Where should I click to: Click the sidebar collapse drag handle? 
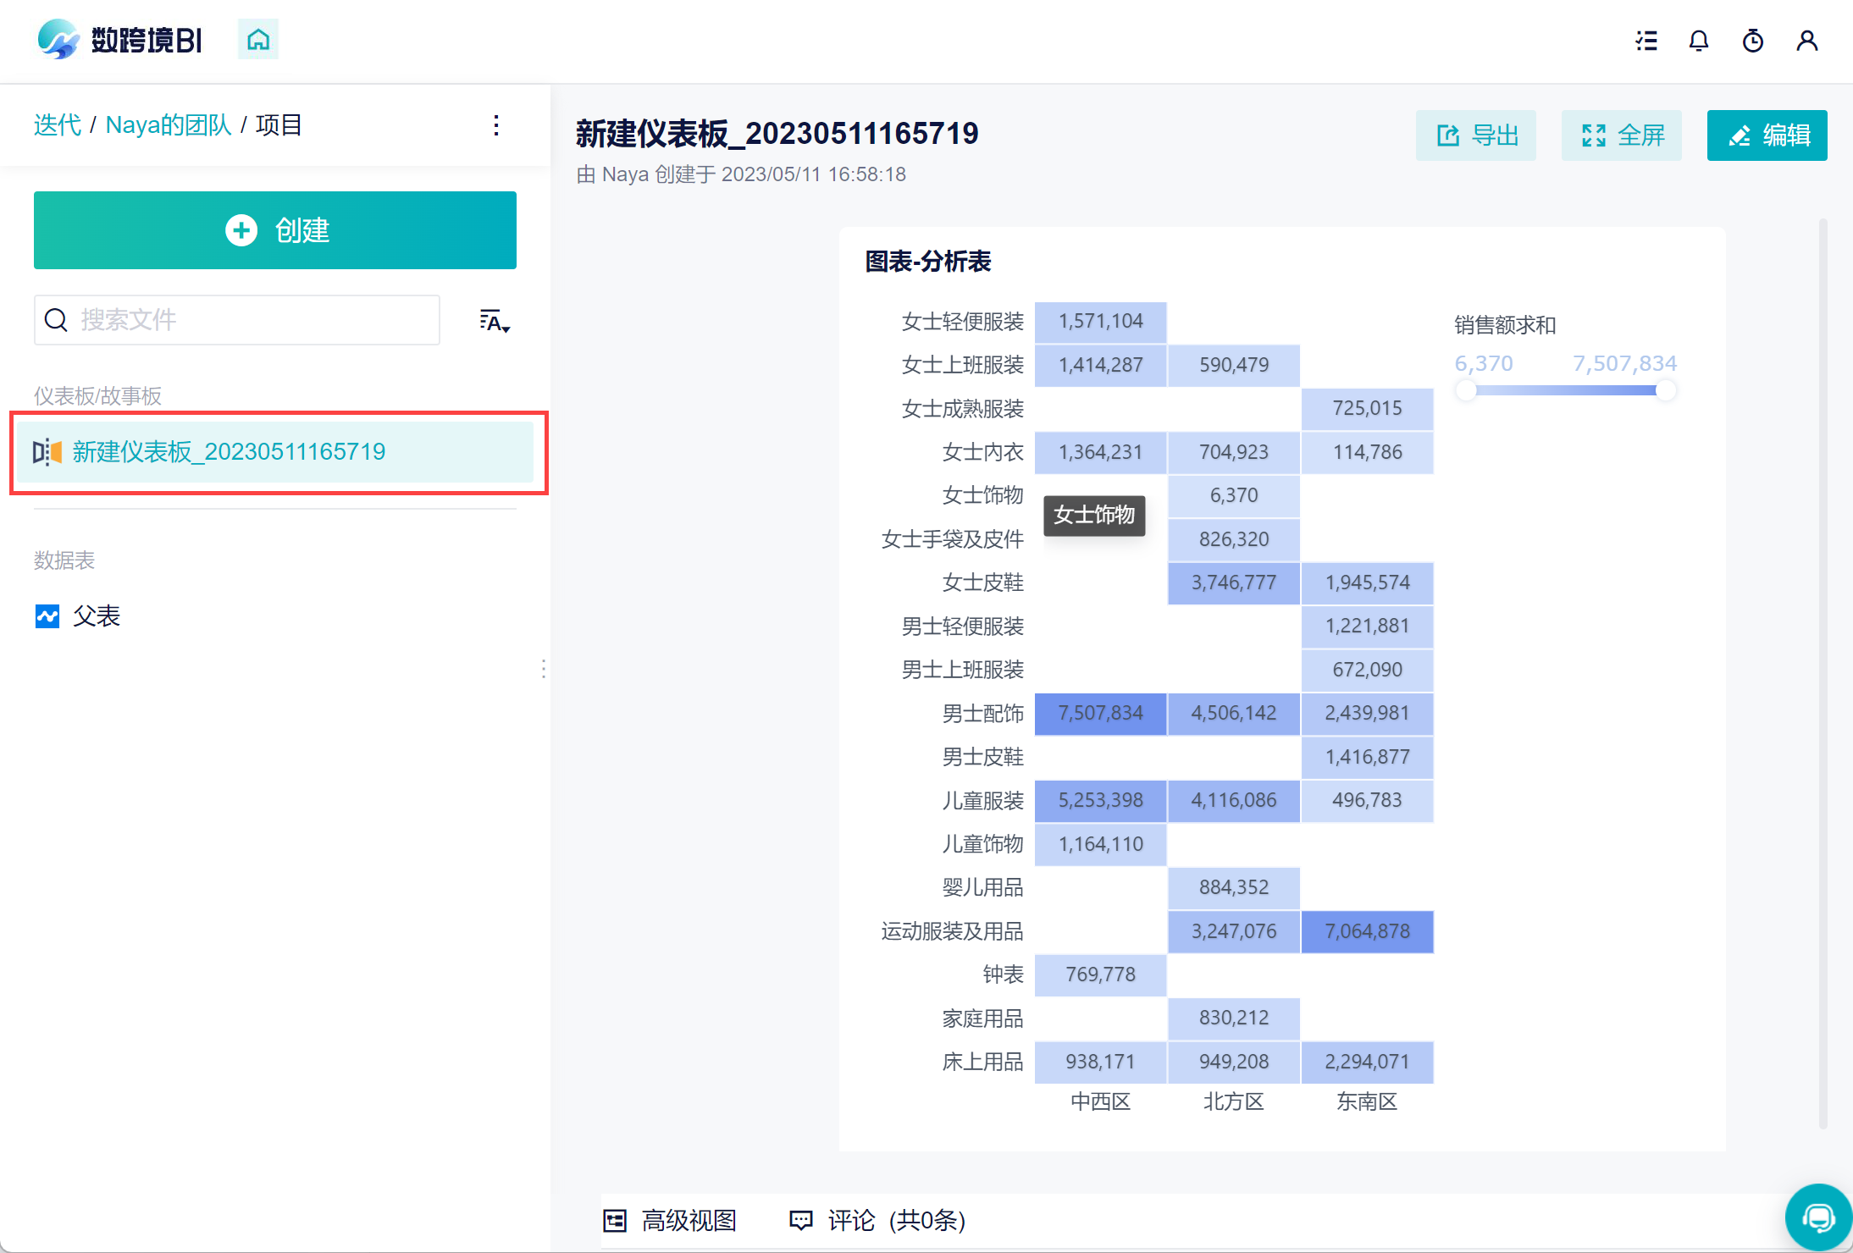543,669
